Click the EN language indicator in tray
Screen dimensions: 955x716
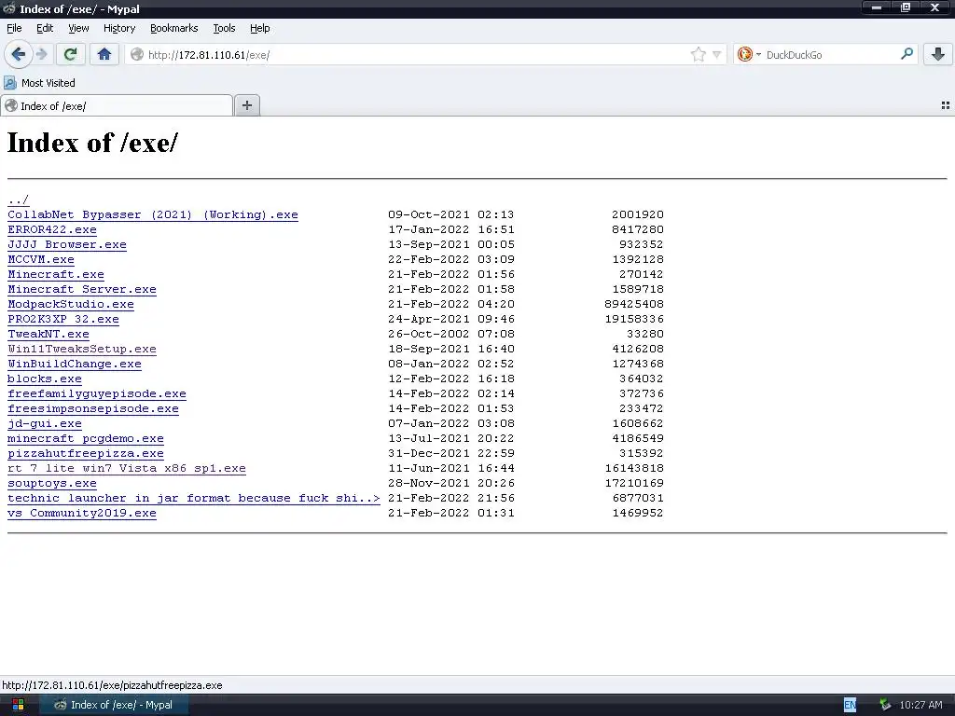tap(850, 705)
